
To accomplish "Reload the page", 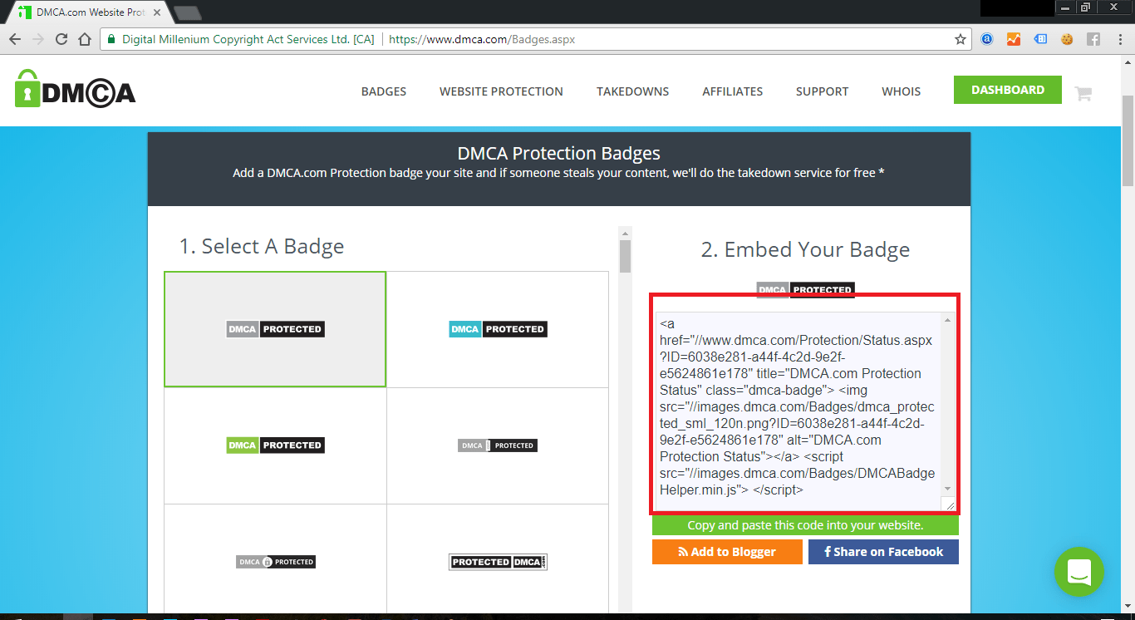I will (x=61, y=38).
